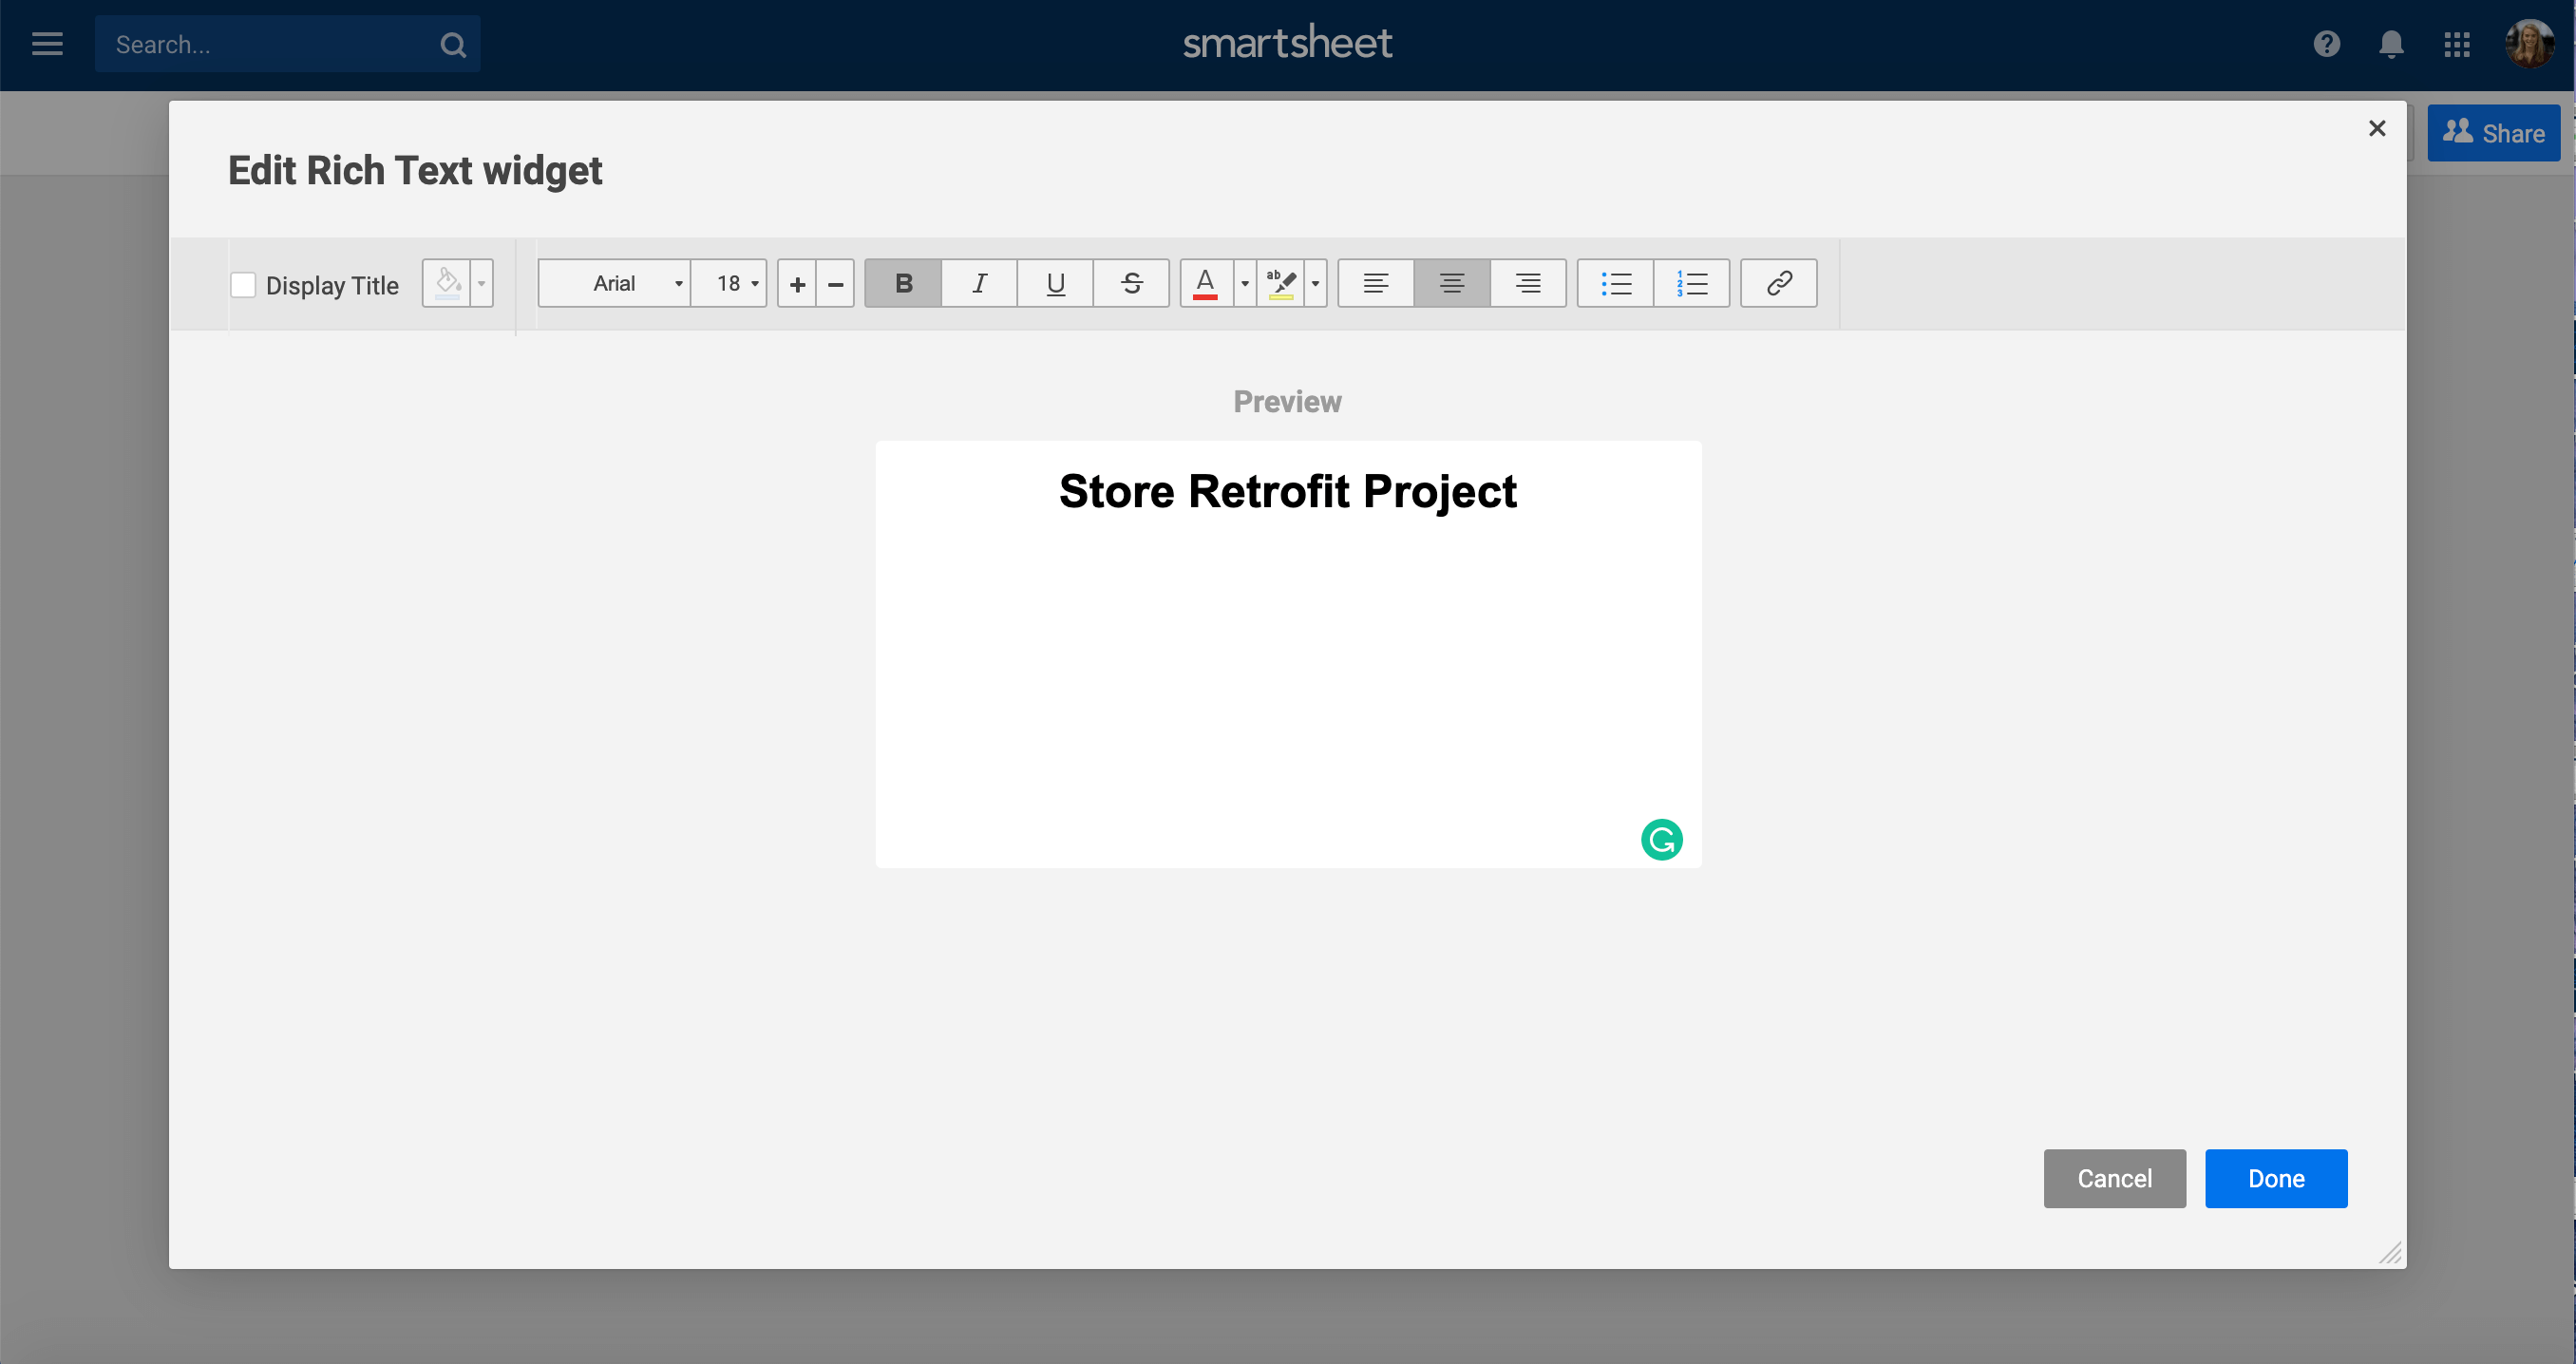Enable the Display Title checkbox
The height and width of the screenshot is (1364, 2576).
[243, 284]
